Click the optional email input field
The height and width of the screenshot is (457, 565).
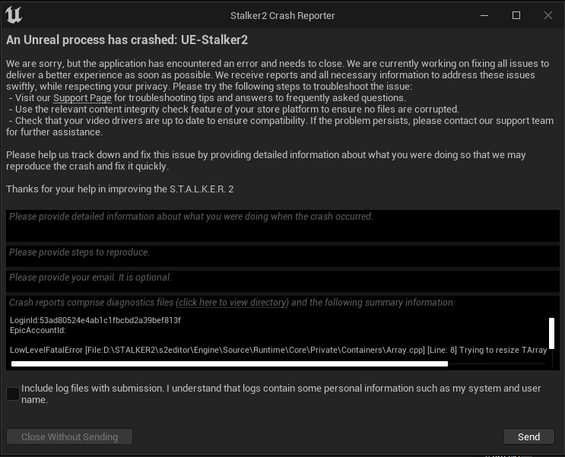coord(281,281)
